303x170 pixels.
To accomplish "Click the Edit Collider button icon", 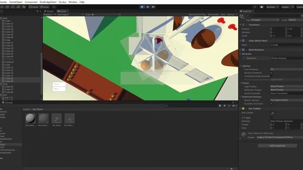I will 273,113.
